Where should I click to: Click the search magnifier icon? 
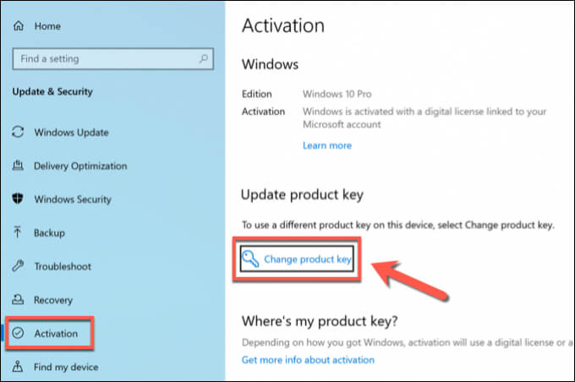coord(203,59)
